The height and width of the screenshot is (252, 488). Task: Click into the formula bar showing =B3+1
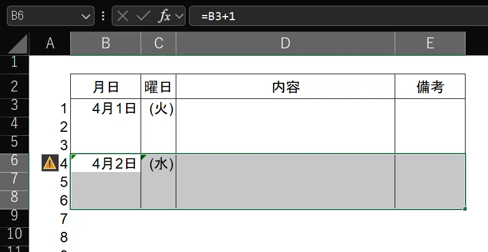coord(339,16)
